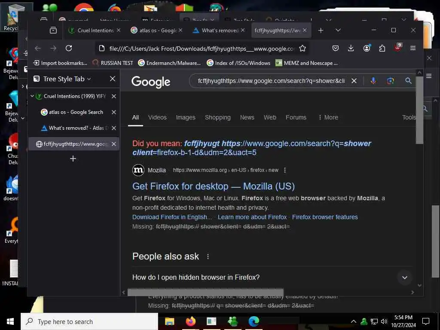440x330 pixels.
Task: Open the Downloads panel
Action: coord(351,48)
